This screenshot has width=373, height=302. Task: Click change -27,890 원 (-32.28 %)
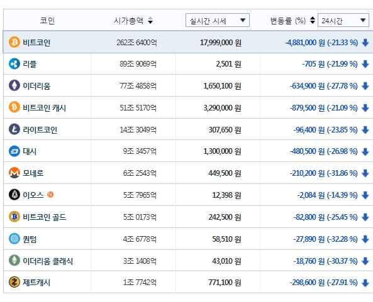(x=326, y=239)
